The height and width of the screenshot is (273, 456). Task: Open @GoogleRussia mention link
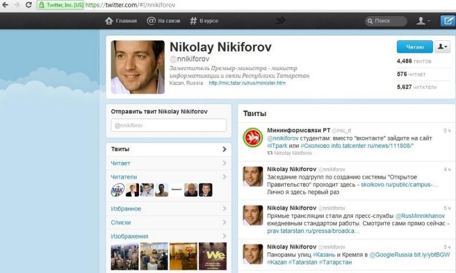coord(391,255)
